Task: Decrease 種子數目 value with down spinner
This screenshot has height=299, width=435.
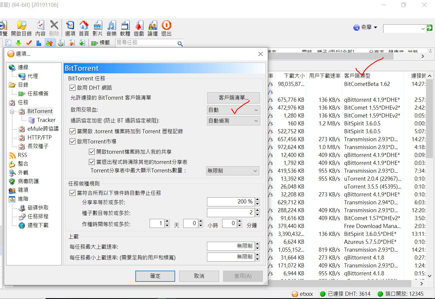Action: [258, 215]
